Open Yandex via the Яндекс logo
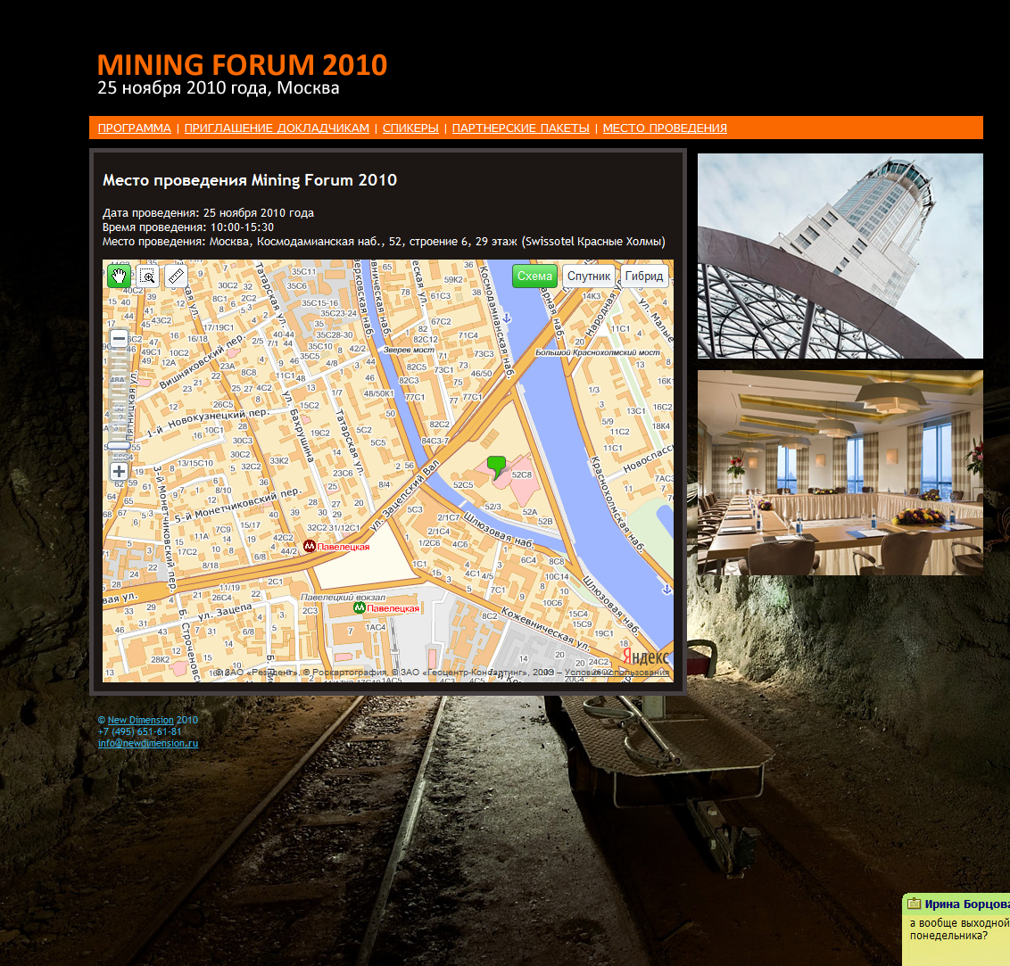Screen dimensions: 1010x966 (x=644, y=655)
